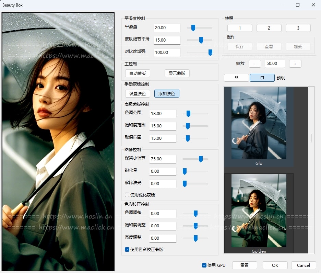Select snapshot 1 button

click(240, 28)
